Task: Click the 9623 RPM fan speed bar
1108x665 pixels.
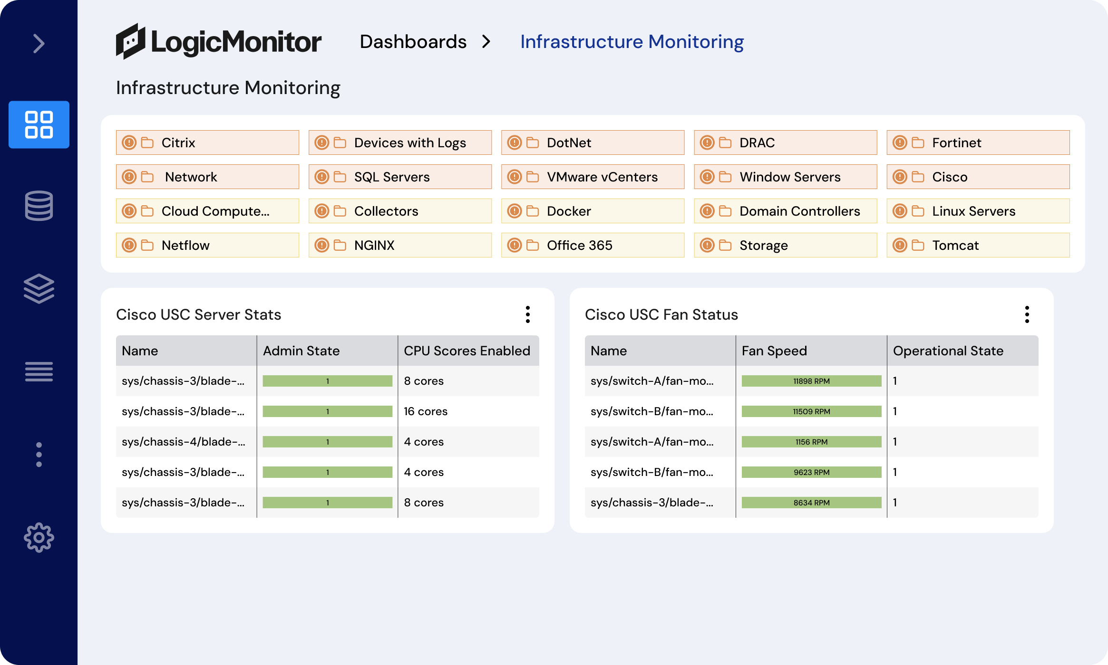Action: pyautogui.click(x=811, y=472)
